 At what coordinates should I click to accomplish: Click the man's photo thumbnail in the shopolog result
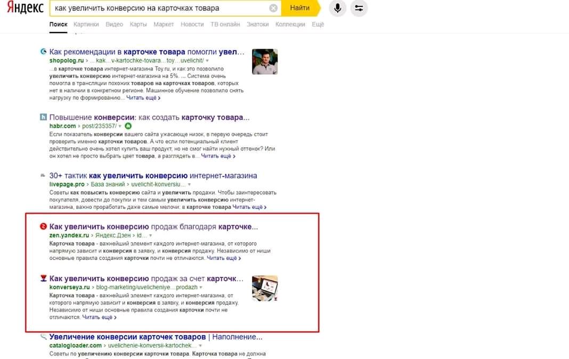point(265,62)
